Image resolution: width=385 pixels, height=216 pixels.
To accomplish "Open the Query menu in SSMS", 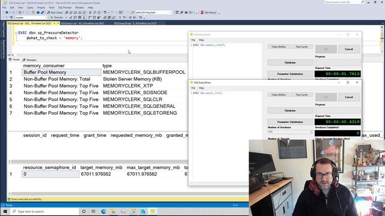I will tap(30, 8).
